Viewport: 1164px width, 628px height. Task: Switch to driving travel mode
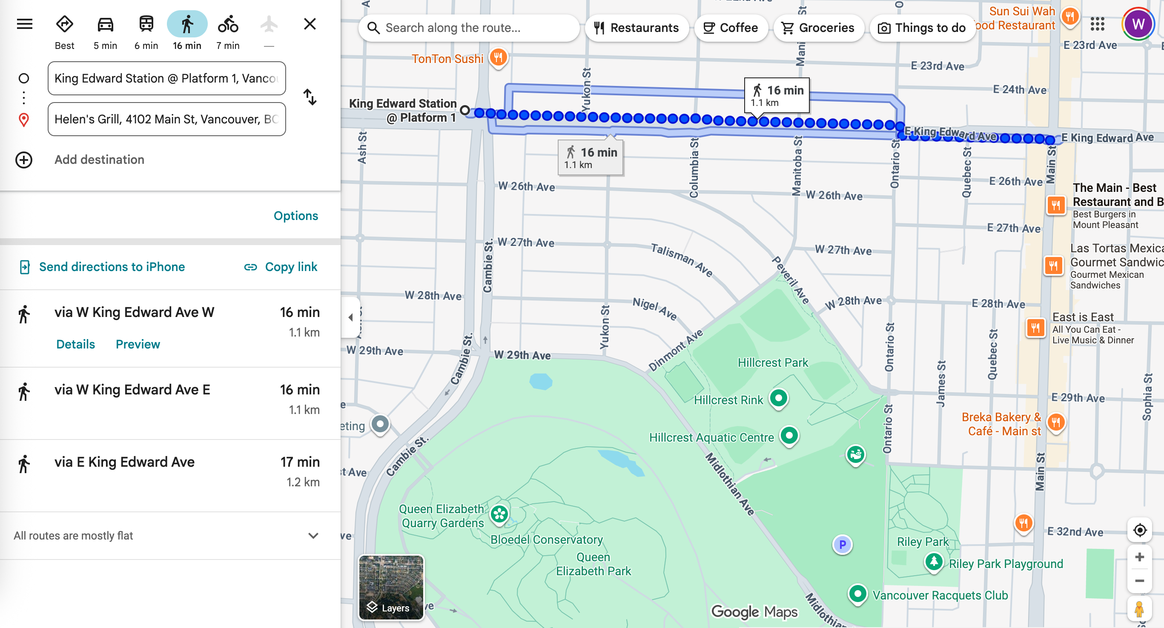coord(105,24)
